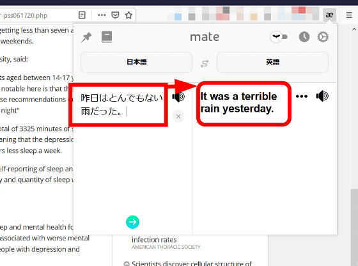Play audio of the Japanese source text
358x266 pixels.
[x=178, y=97]
